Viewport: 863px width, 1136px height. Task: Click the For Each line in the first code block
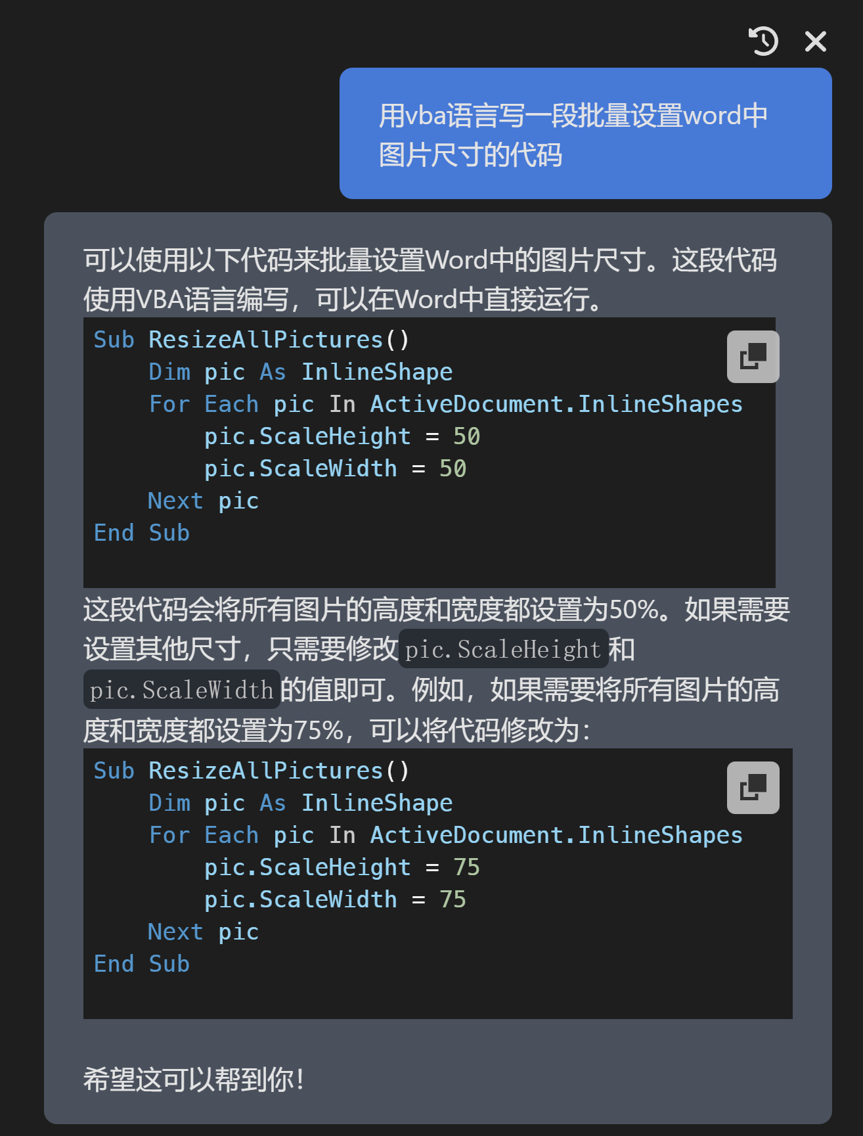[x=445, y=405]
